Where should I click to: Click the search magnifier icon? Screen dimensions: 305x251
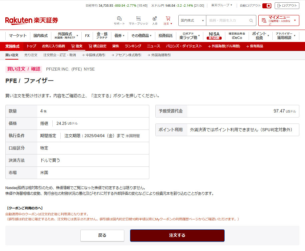[251, 21]
